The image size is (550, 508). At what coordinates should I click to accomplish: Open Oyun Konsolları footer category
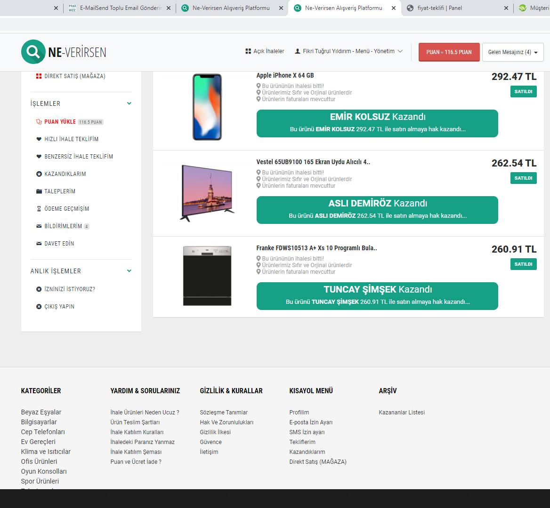point(44,471)
